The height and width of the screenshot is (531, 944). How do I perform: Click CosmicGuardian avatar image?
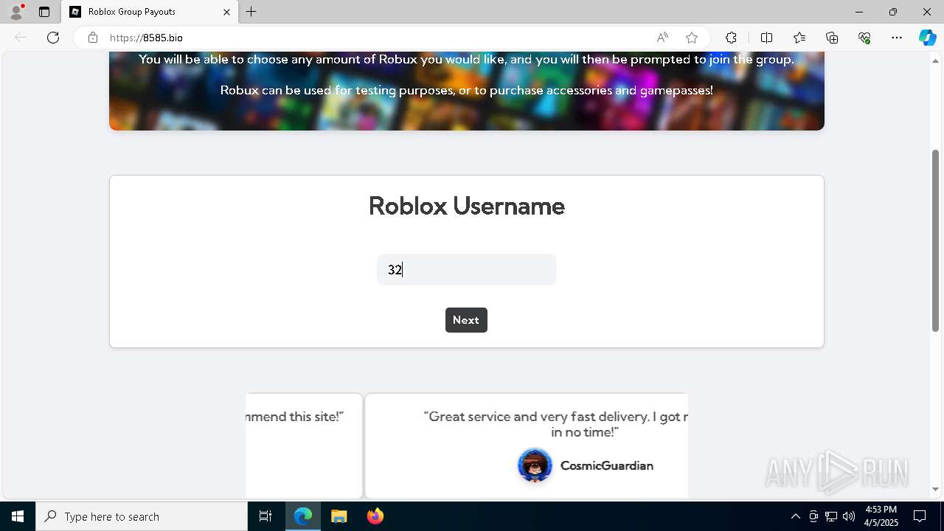[535, 465]
